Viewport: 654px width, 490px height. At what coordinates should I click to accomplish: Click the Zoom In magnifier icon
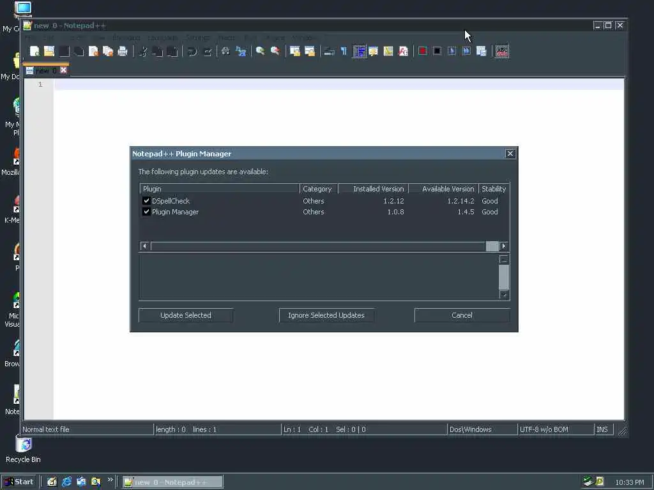(261, 51)
